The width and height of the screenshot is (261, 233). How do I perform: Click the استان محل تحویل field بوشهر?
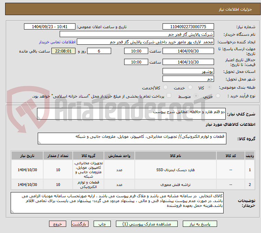click(188, 71)
